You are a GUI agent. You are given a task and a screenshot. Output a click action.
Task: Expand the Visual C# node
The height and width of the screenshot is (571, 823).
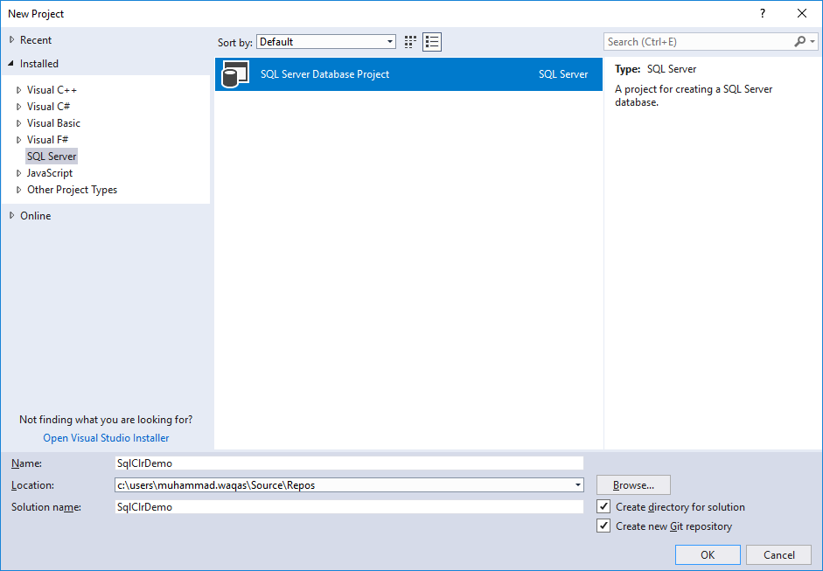point(19,107)
